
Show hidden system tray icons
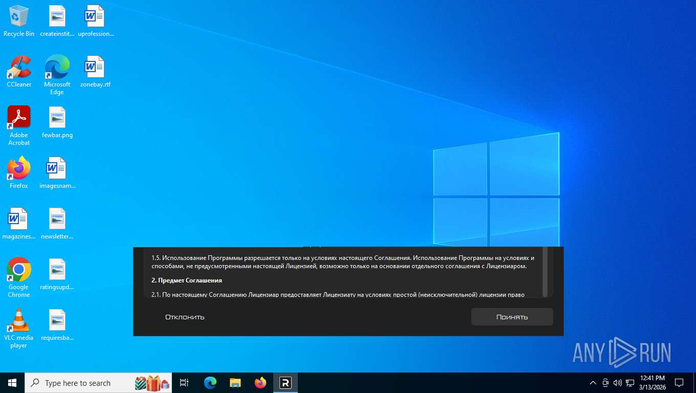point(593,383)
